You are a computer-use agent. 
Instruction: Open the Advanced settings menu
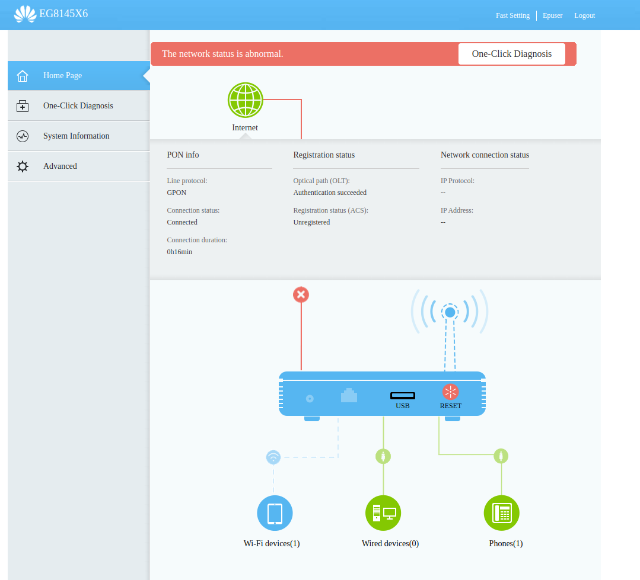point(79,166)
